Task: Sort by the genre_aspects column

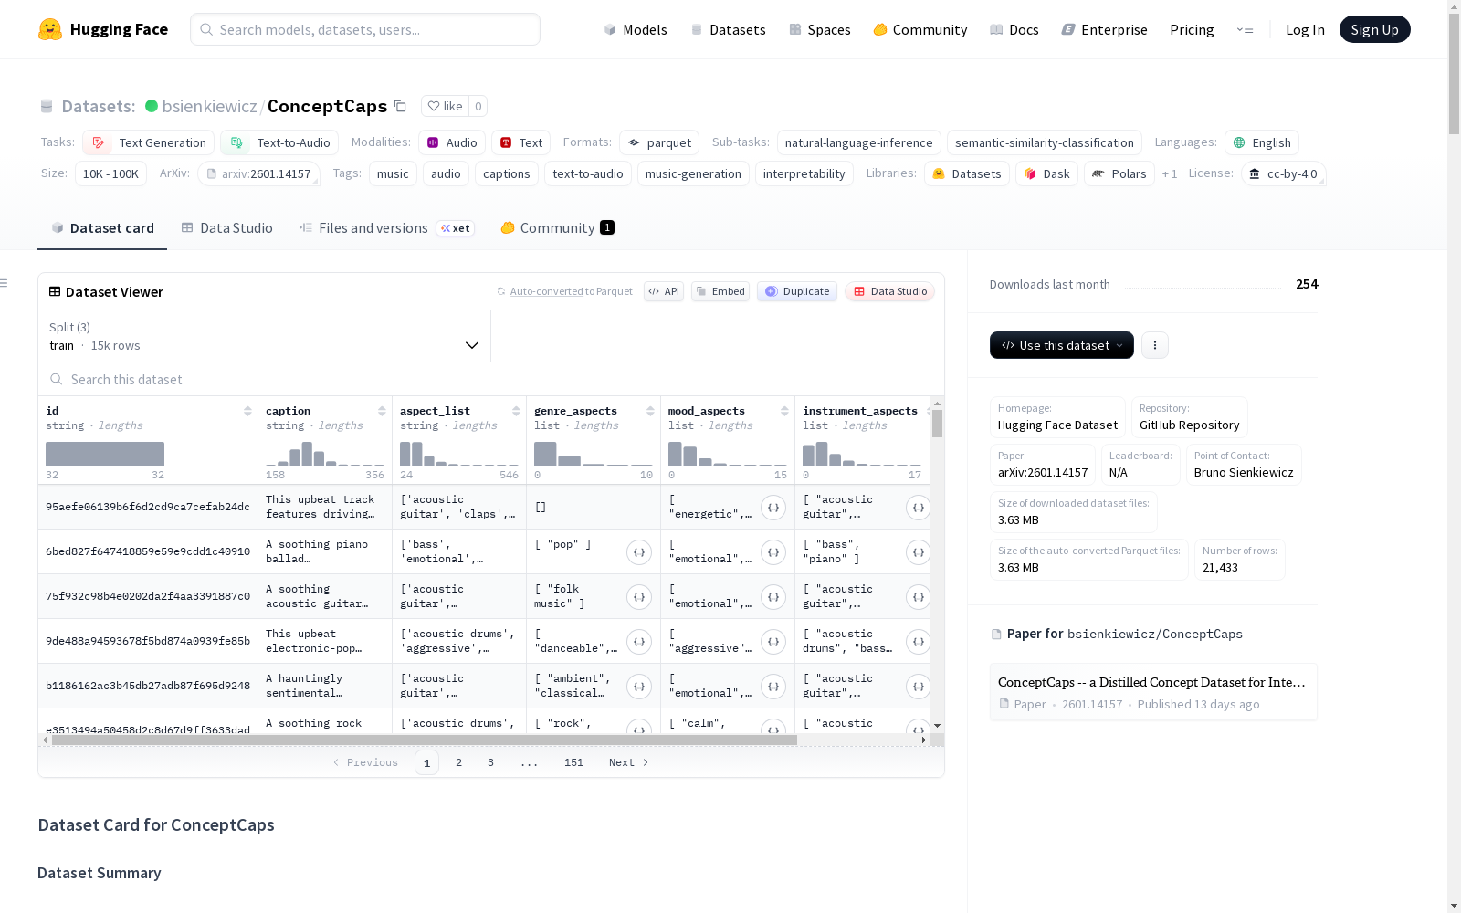Action: 650,411
